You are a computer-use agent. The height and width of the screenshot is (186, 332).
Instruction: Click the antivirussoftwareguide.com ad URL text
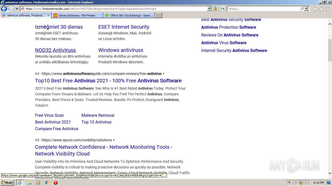click(x=101, y=74)
